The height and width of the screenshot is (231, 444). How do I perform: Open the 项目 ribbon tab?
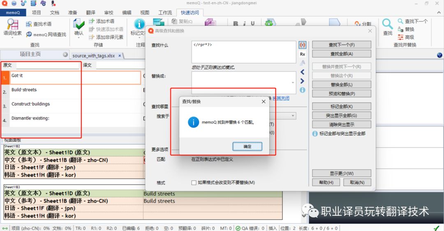click(37, 12)
